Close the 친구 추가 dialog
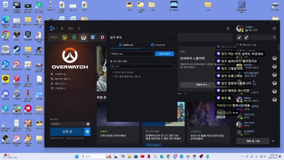This screenshot has width=284, height=160. click(x=174, y=33)
